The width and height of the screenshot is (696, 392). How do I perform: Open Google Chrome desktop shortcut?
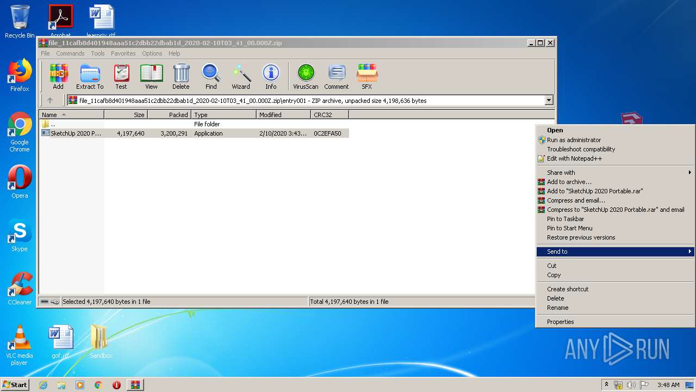click(20, 132)
